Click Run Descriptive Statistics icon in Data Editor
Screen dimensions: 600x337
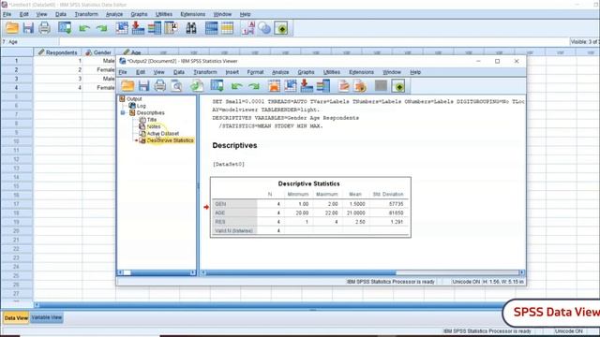[x=171, y=28]
